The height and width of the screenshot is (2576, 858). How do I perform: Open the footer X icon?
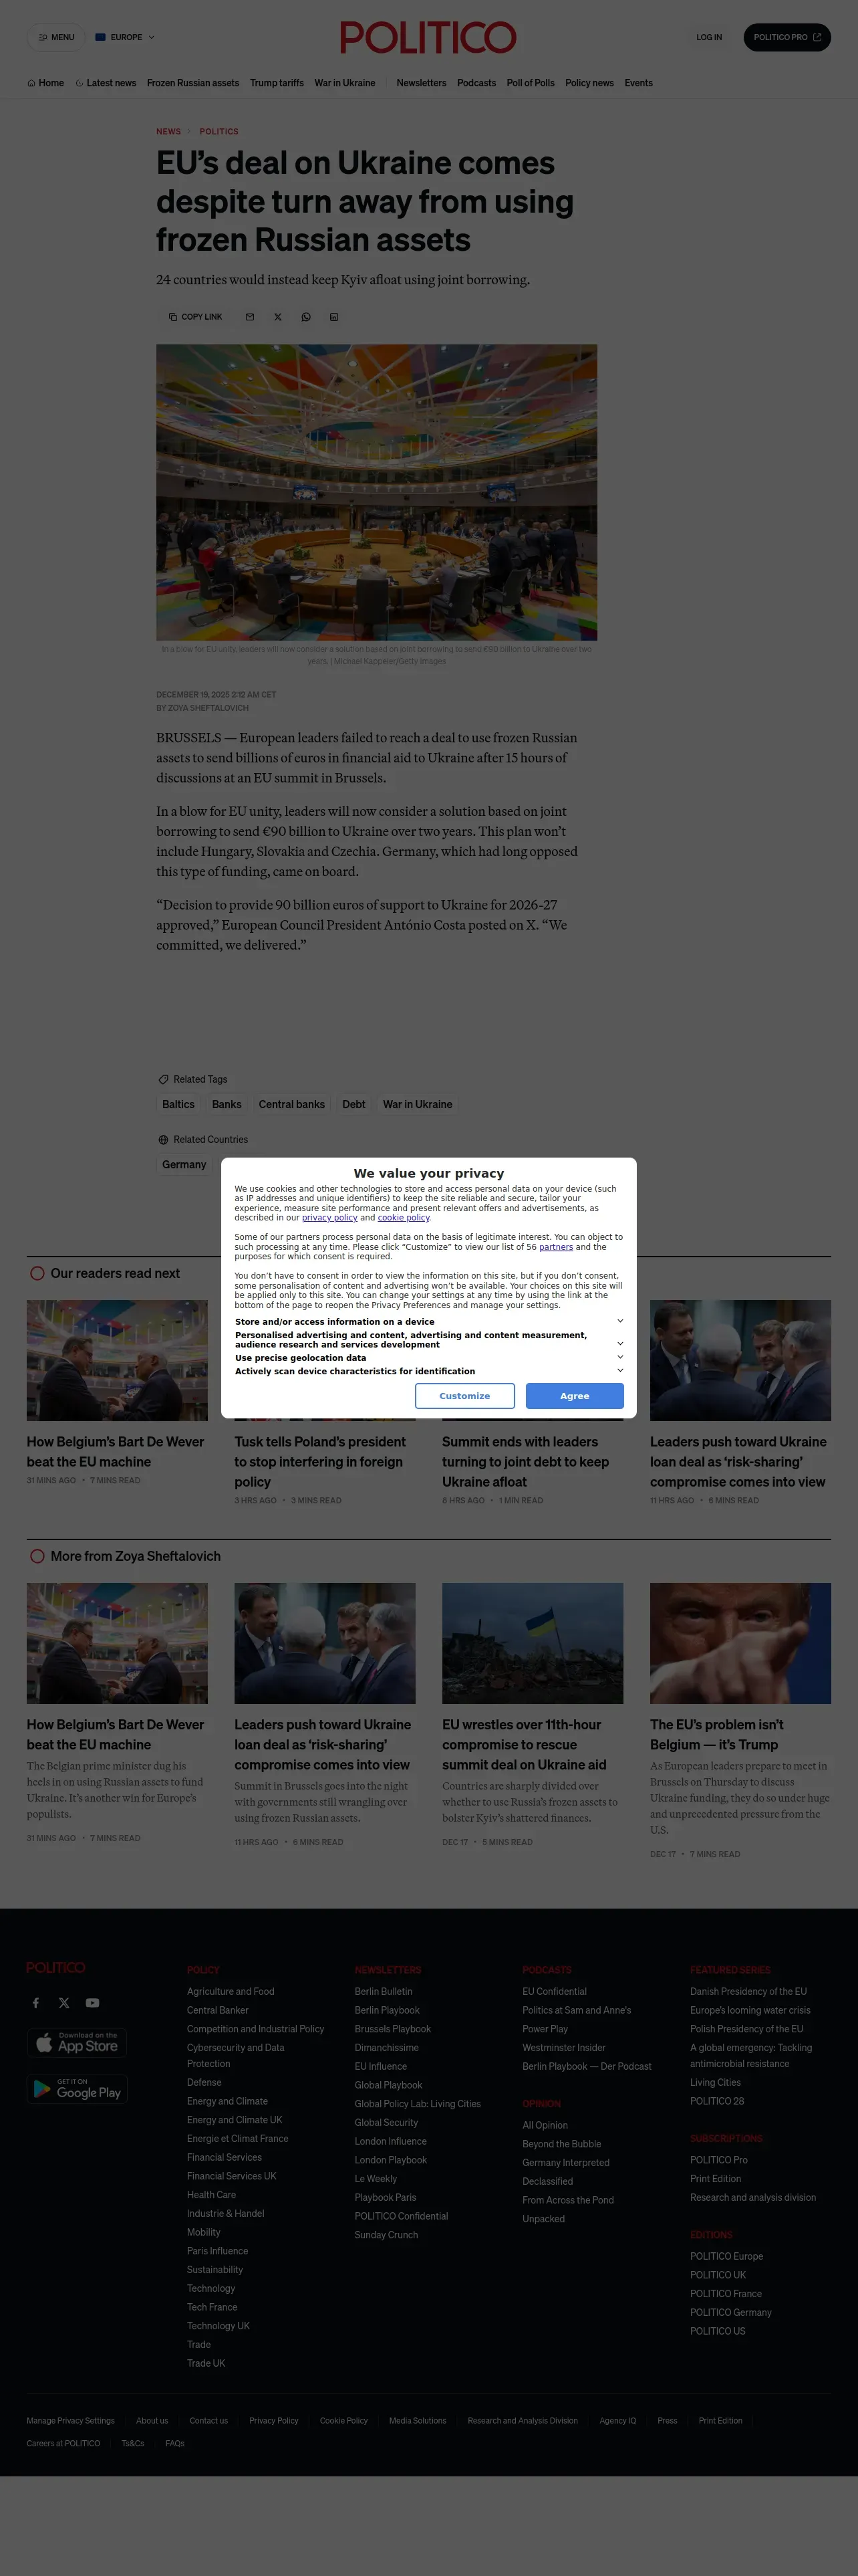(64, 2002)
